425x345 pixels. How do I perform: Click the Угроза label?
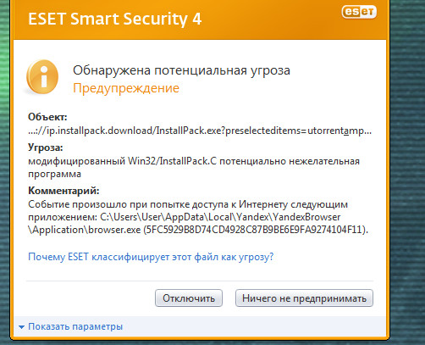click(x=46, y=147)
